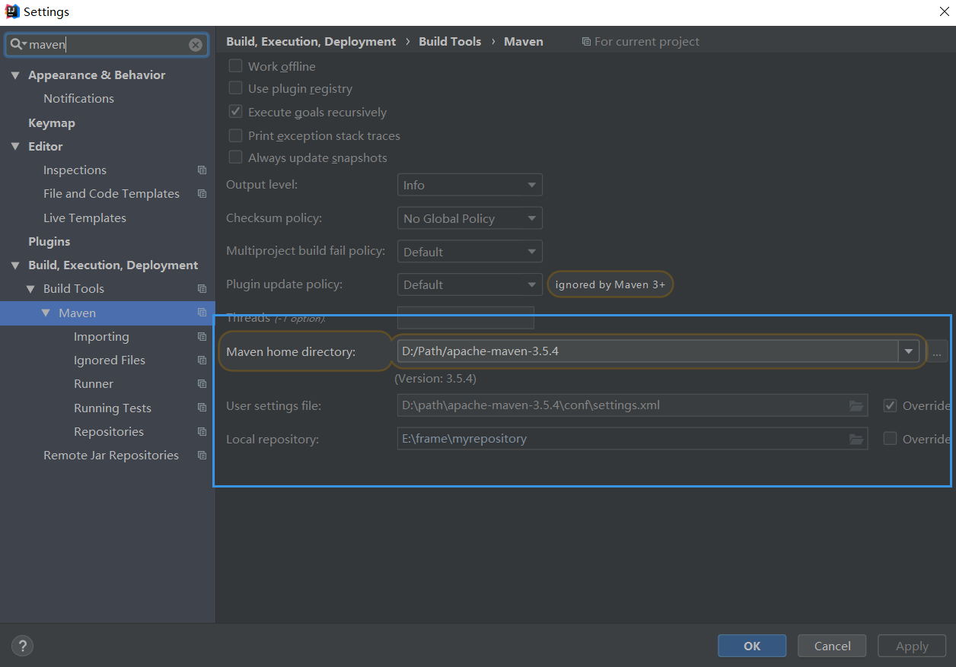
Task: Open folder picker for Local repository
Action: coord(854,439)
